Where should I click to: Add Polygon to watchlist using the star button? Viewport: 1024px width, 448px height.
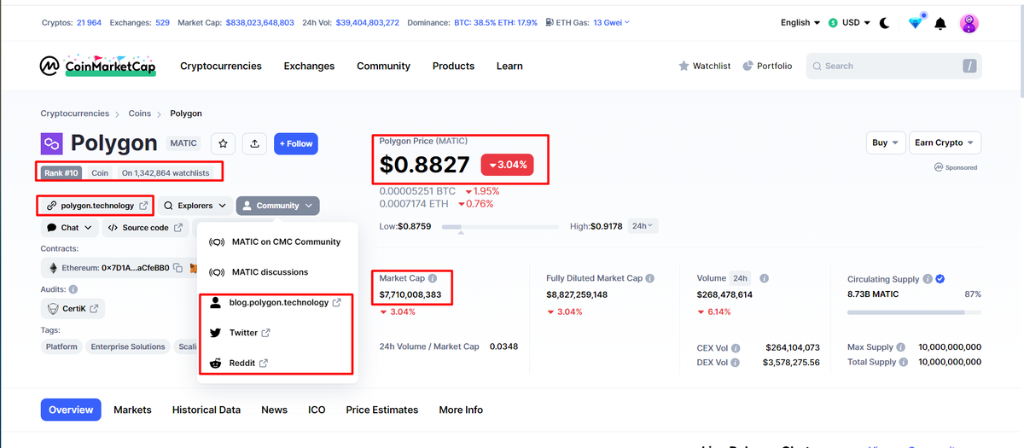pos(223,143)
